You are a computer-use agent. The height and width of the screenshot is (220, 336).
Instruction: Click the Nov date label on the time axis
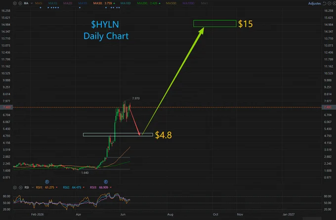240,215
